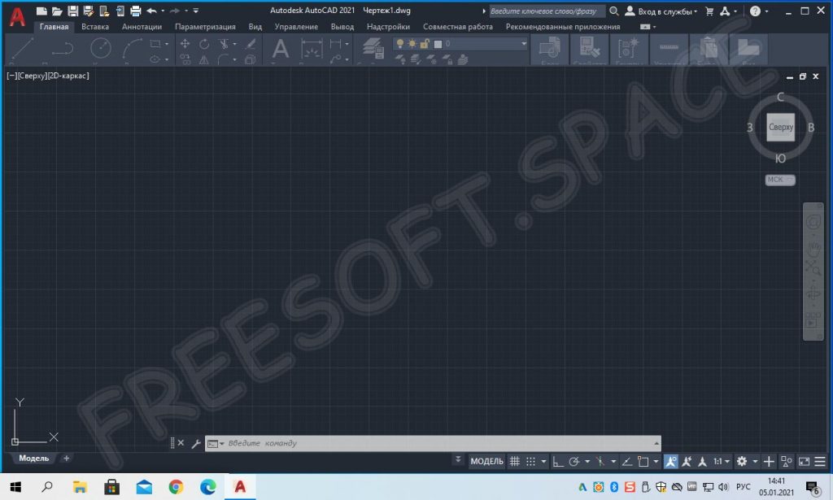
Task: Open the Вид ribbon tab
Action: [255, 27]
